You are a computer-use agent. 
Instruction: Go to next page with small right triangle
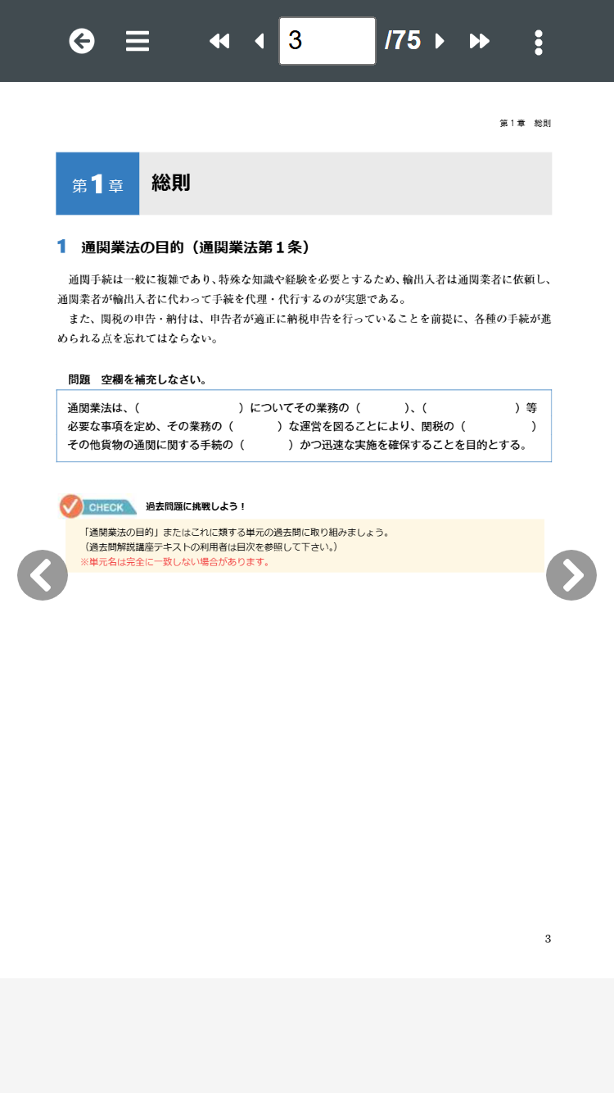point(440,41)
